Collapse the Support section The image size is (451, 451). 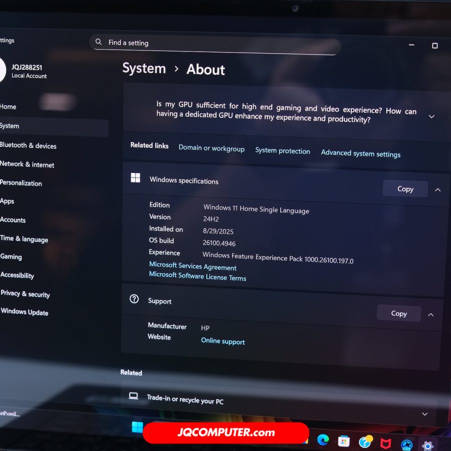coord(431,315)
